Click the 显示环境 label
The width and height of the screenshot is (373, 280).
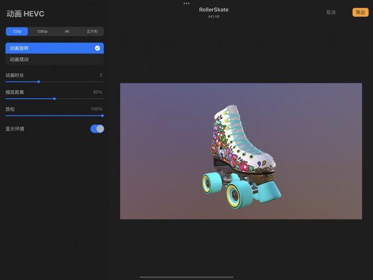pos(15,129)
